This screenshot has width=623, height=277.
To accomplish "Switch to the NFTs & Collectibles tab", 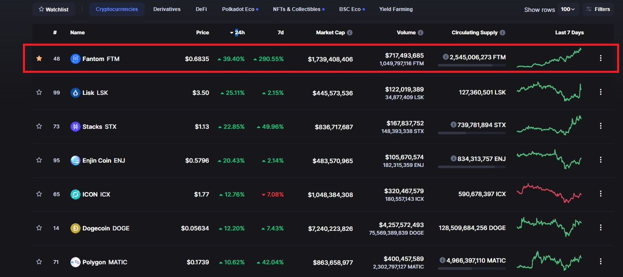I will click(299, 9).
